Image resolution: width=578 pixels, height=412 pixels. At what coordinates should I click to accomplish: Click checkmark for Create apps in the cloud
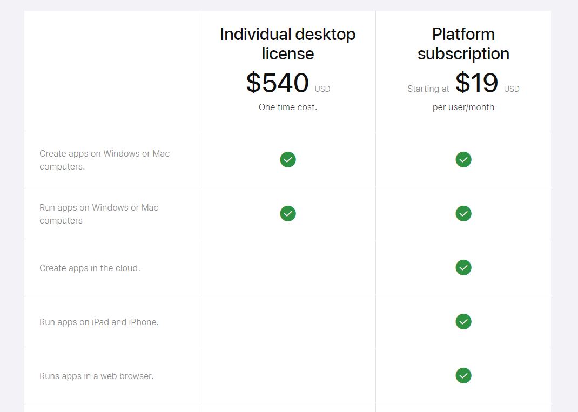[463, 267]
